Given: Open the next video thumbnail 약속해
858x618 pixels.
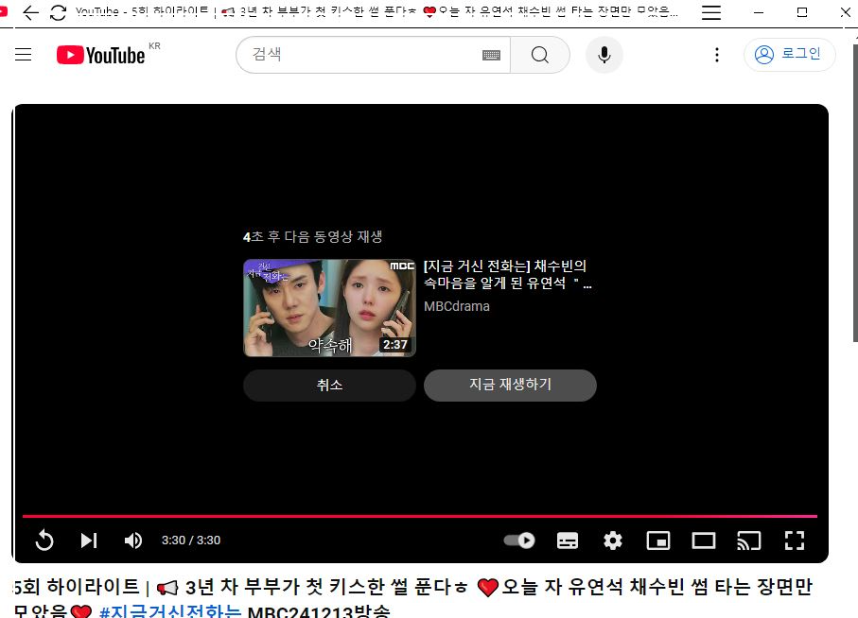Looking at the screenshot, I should point(329,308).
